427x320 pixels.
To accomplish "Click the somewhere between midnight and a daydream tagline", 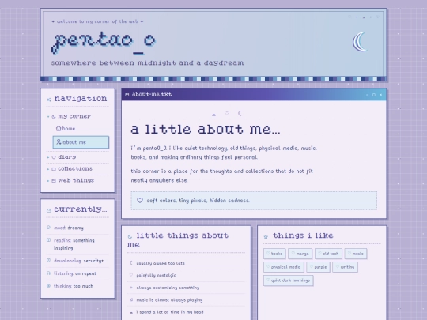I will tap(147, 63).
